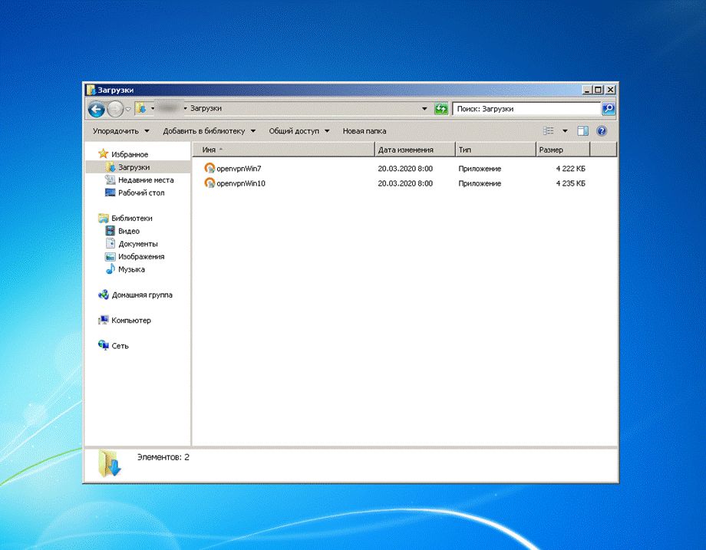Viewport: 706px width, 550px height.
Task: Click the openvpnWin10 date 20.03.2020 8:00
Action: click(x=405, y=183)
